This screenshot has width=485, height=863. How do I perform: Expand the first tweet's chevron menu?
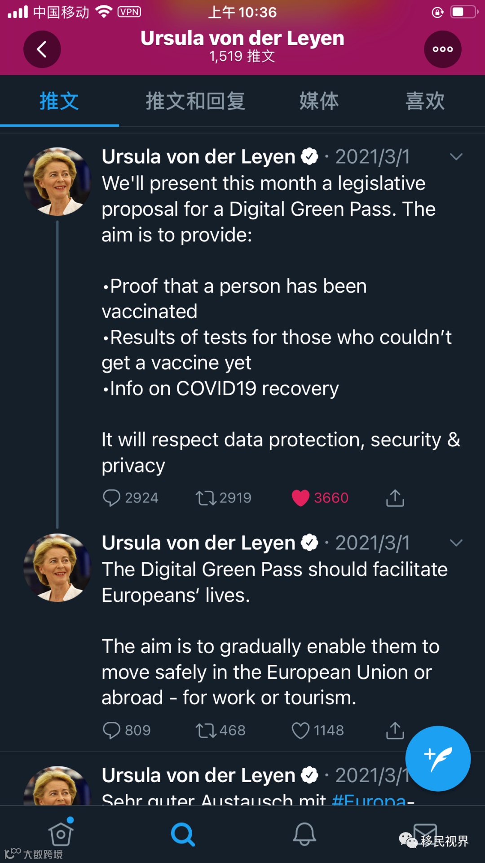tap(456, 157)
